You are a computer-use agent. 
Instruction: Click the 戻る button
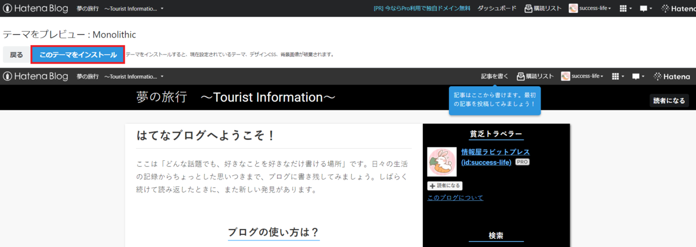pyautogui.click(x=16, y=54)
